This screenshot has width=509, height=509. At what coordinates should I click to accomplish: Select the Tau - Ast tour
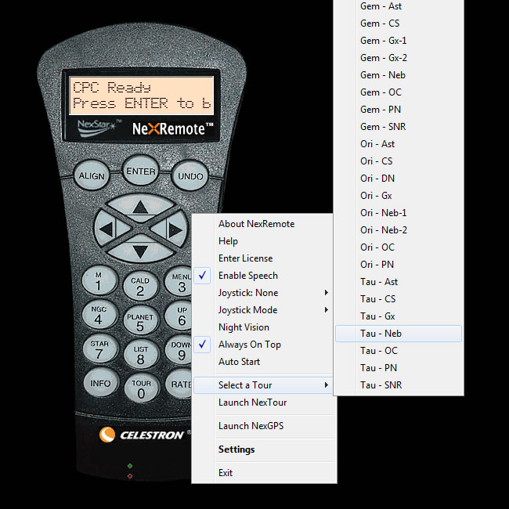399,281
